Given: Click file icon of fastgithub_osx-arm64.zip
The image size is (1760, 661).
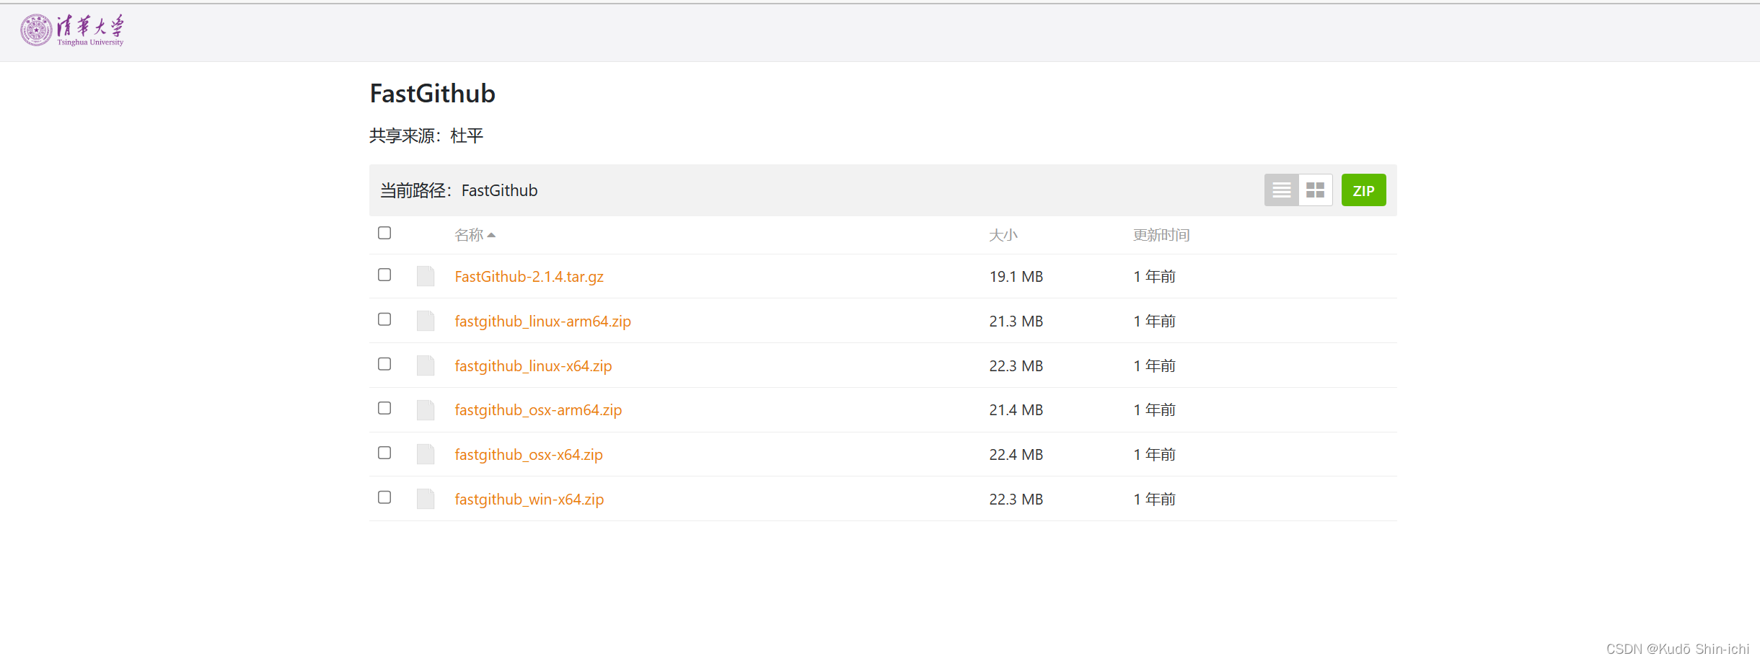Looking at the screenshot, I should 426,409.
